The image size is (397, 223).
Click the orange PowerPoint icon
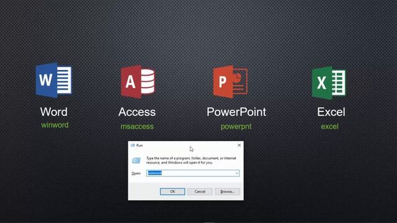(230, 82)
